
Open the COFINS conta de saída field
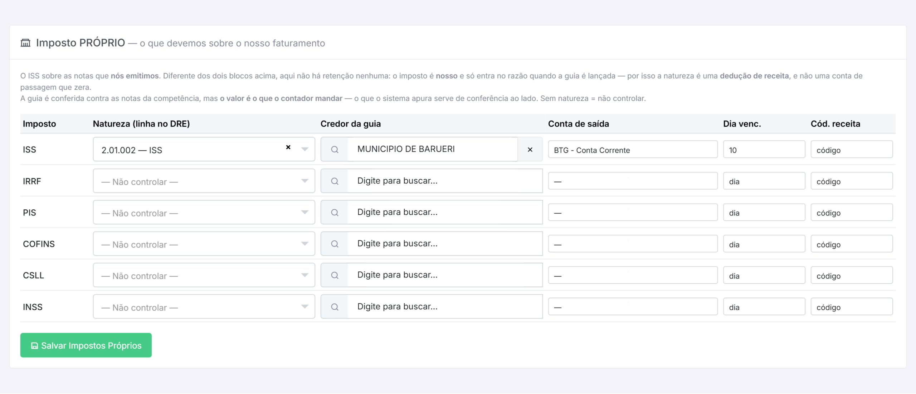tap(633, 244)
